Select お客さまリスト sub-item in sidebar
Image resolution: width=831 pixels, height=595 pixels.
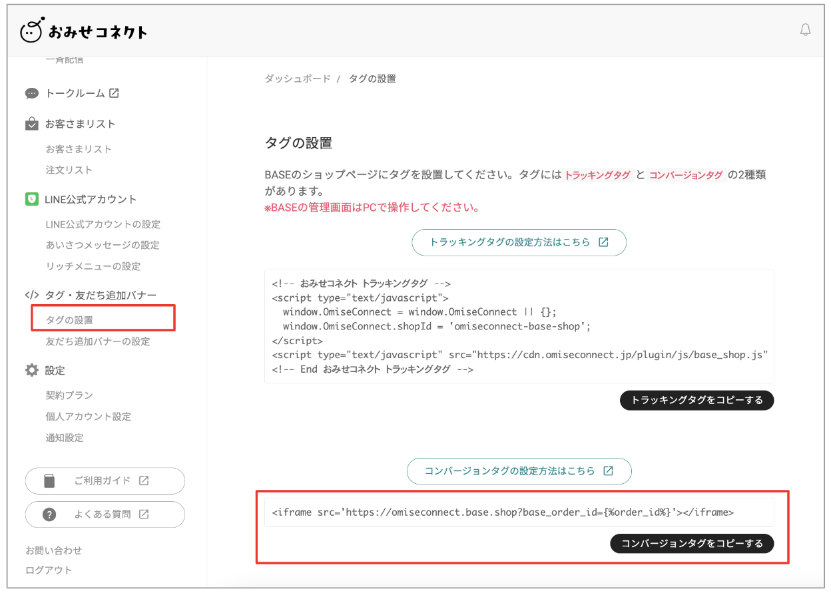(79, 149)
